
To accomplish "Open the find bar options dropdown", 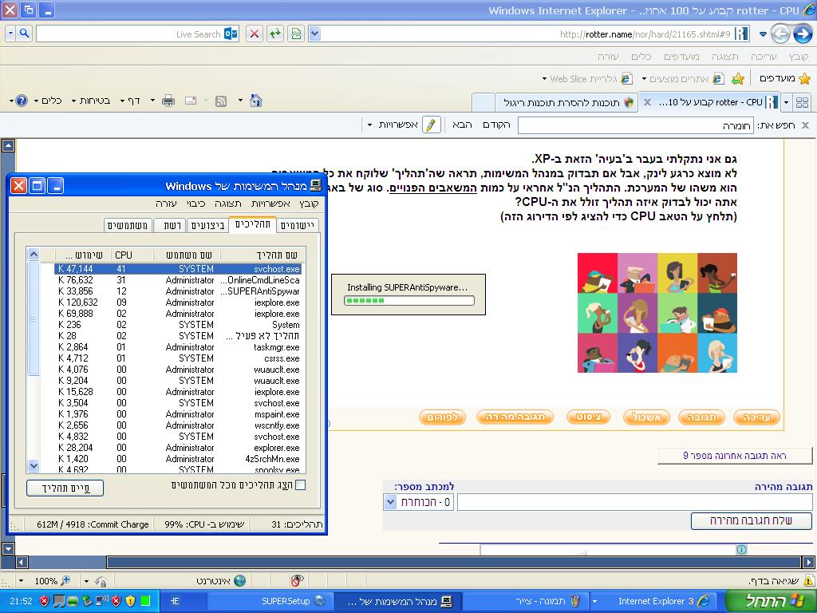I will coord(391,125).
